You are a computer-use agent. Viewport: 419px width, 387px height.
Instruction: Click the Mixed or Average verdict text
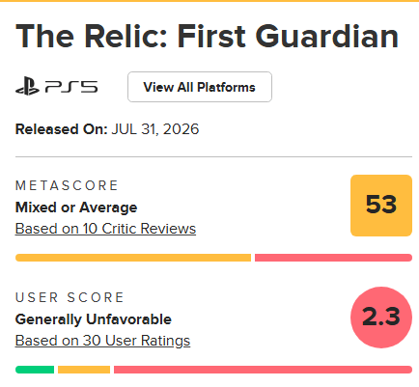point(76,207)
